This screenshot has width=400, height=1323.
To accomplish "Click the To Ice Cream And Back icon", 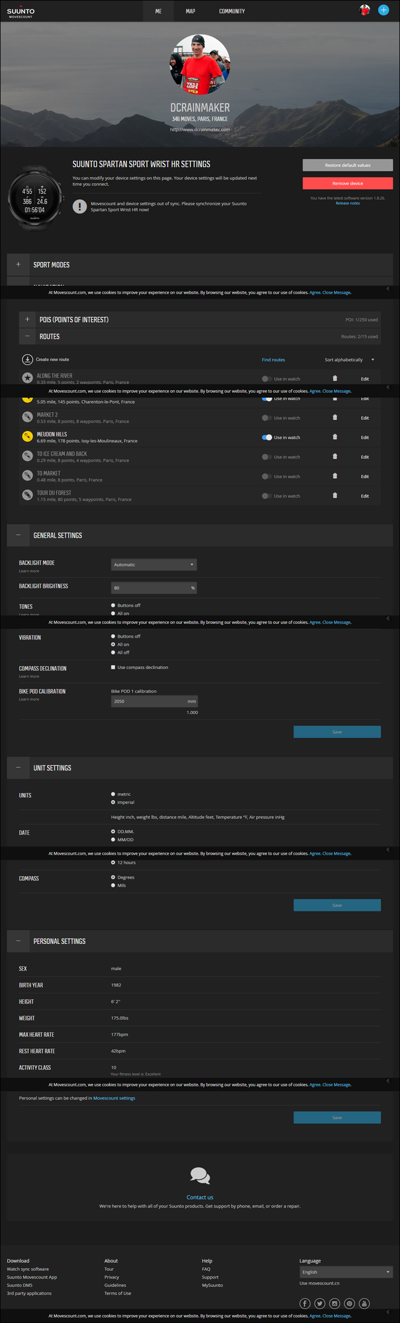I will coord(27,456).
